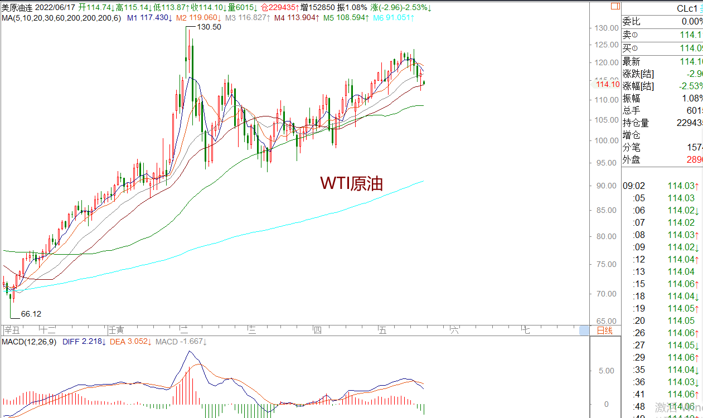Select the :26 tick trade row
The width and height of the screenshot is (703, 418).
pyautogui.click(x=662, y=333)
